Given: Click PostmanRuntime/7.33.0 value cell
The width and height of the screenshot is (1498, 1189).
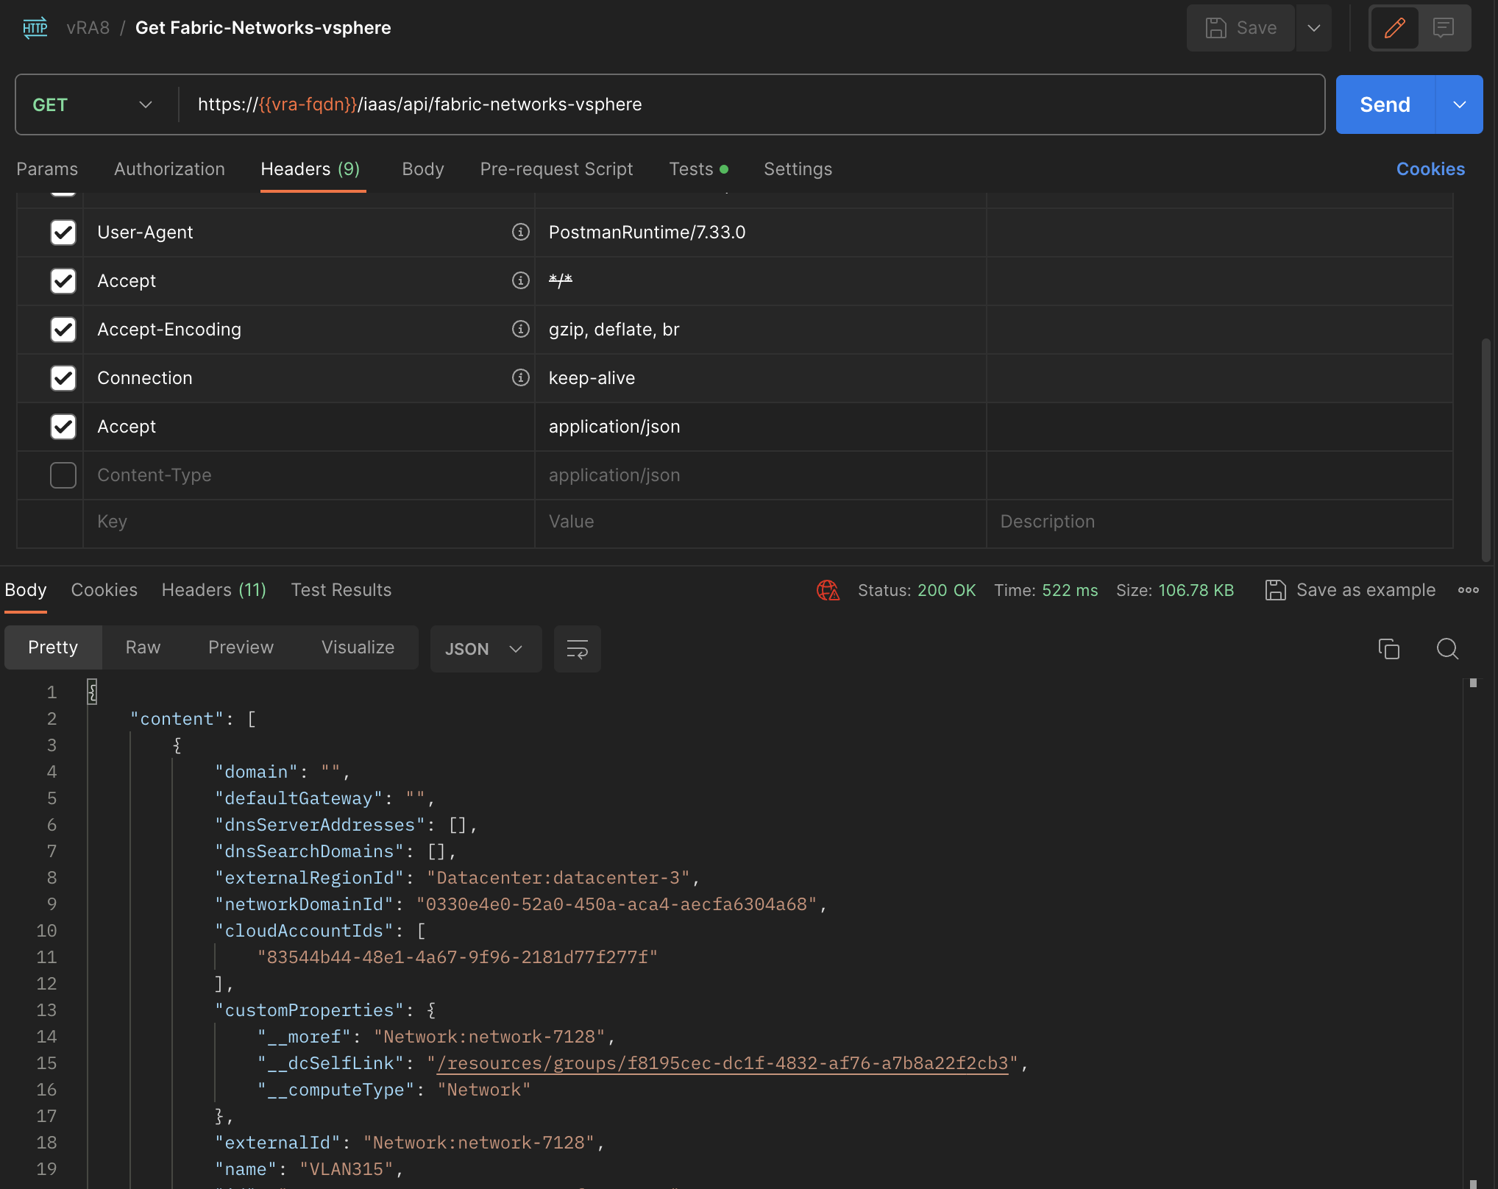Looking at the screenshot, I should (x=761, y=233).
